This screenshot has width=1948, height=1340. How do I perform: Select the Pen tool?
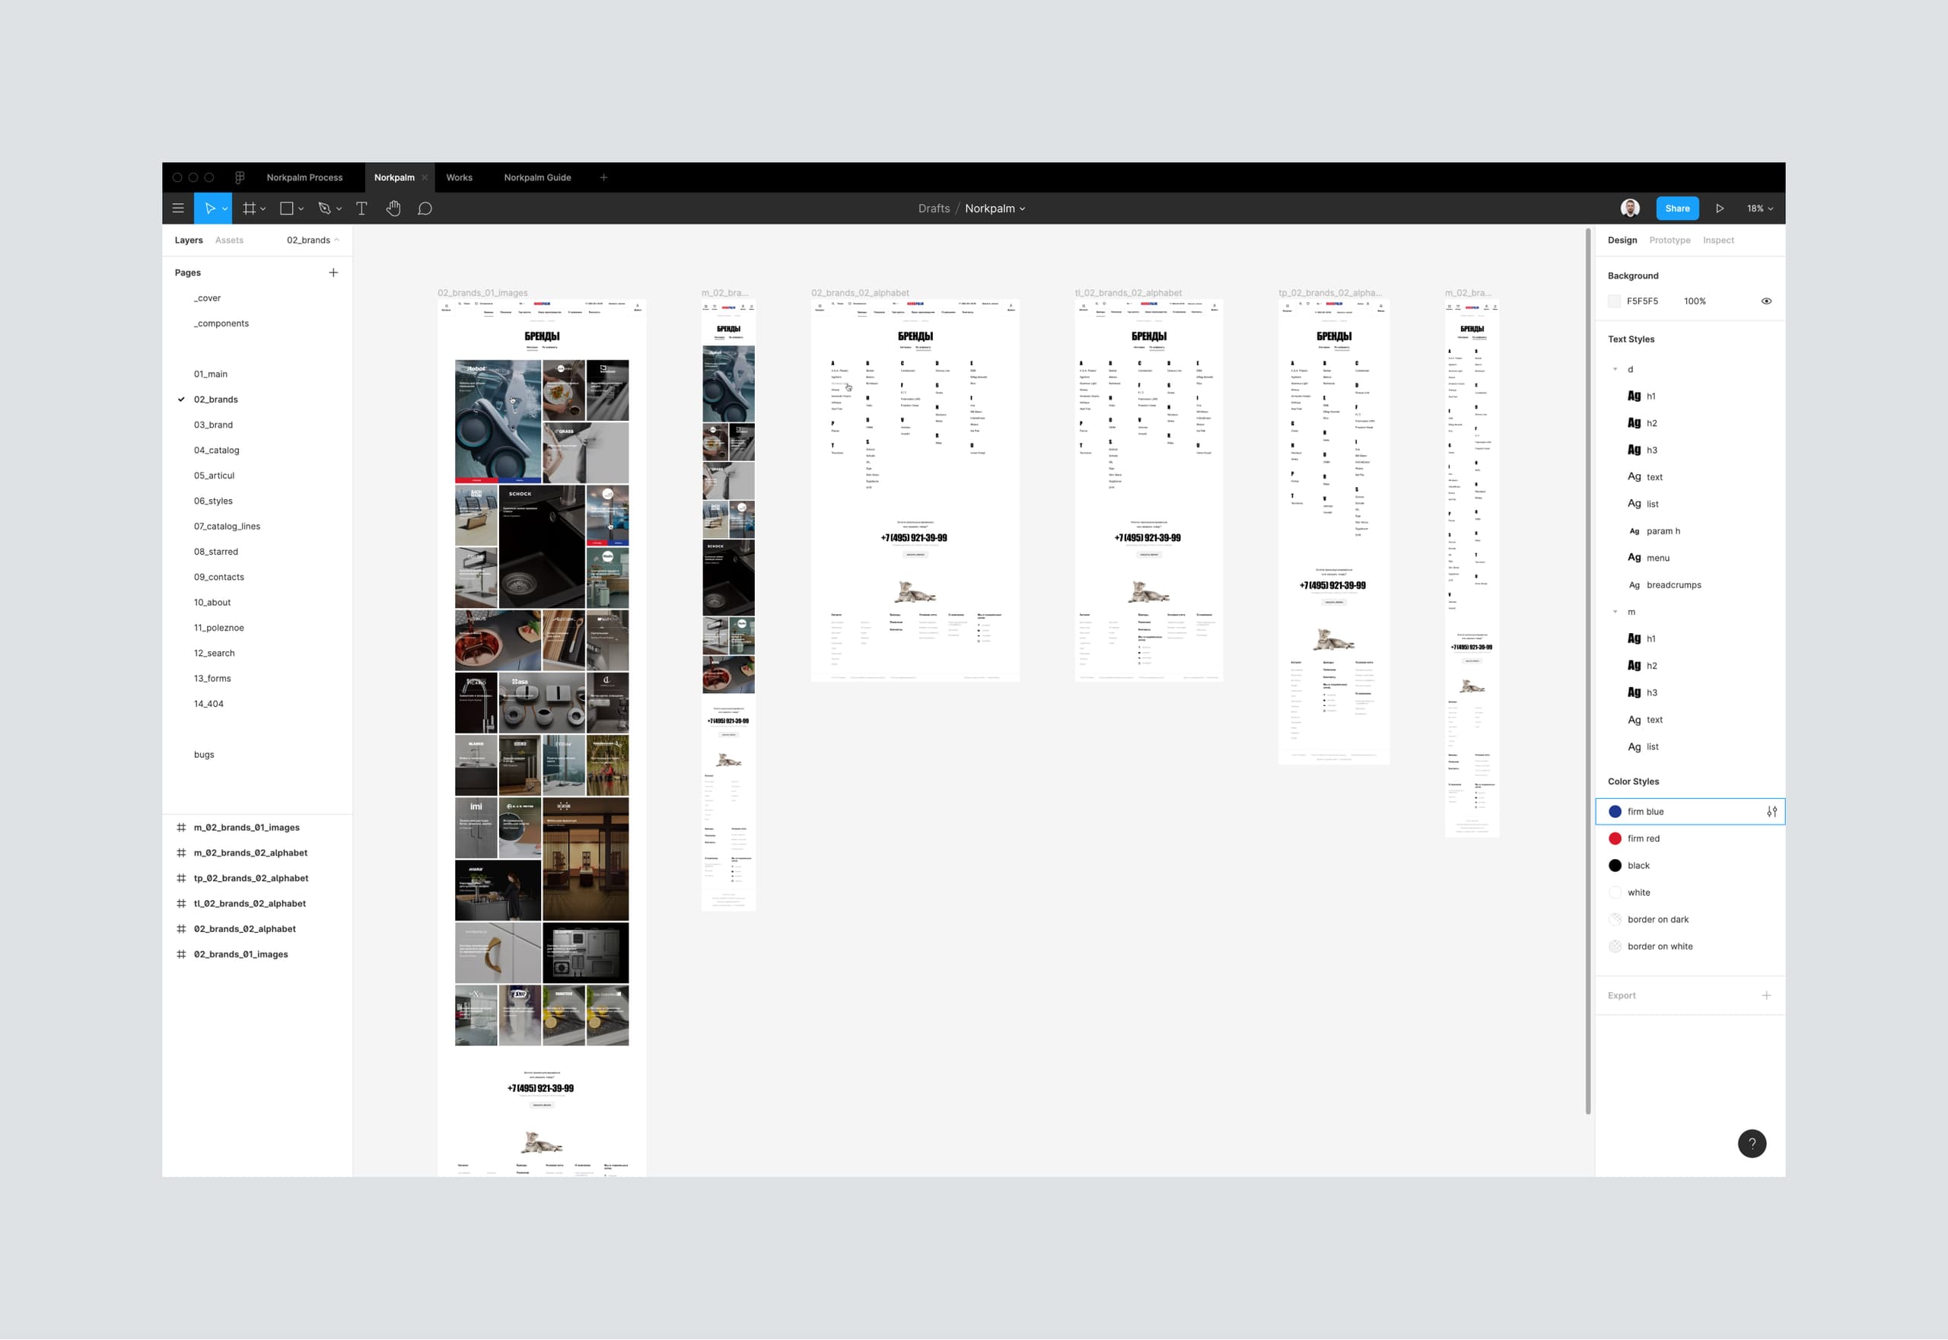pos(324,208)
